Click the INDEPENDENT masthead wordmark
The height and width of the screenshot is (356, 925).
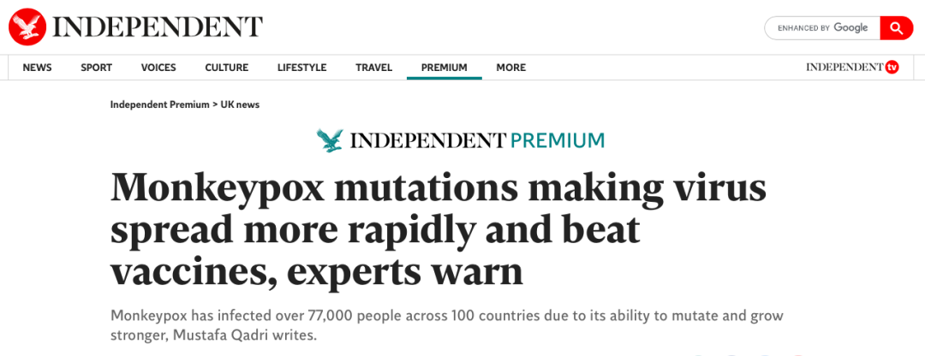[x=158, y=27]
